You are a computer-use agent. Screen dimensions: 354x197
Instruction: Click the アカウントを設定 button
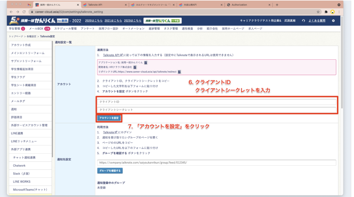click(109, 118)
